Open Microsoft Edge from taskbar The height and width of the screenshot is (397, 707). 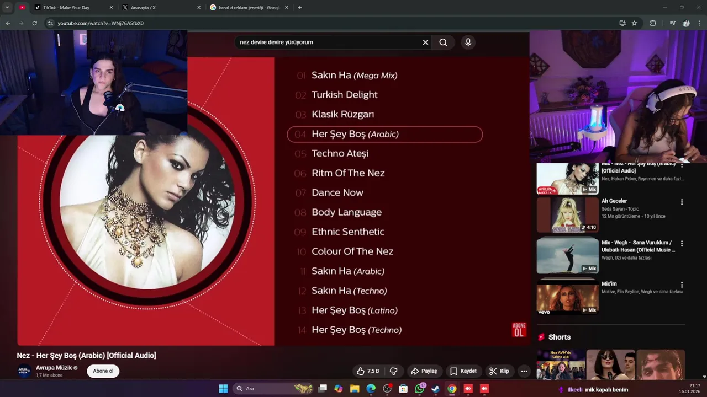371,389
